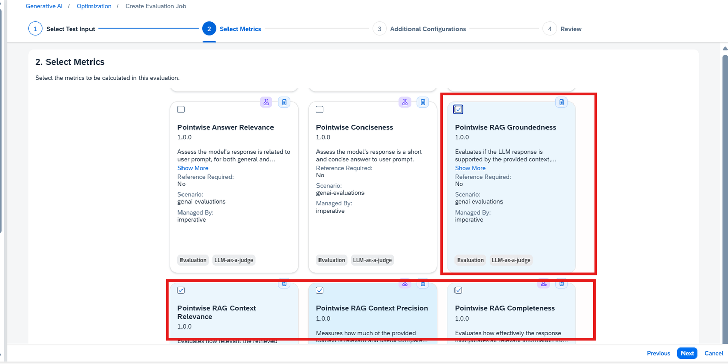Click "genai-evaluations" scenario on Pointwise Conciseness card
Viewport: 728px width, 364px height.
pos(340,193)
